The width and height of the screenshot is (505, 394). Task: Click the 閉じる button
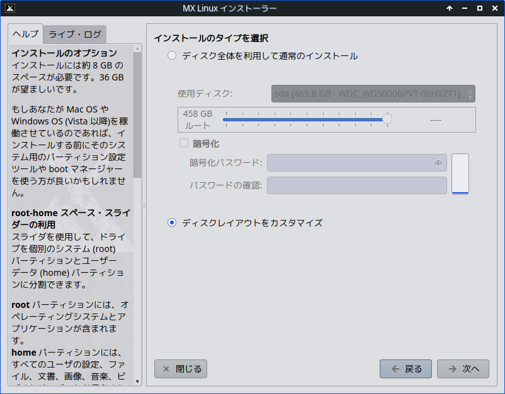pos(181,369)
